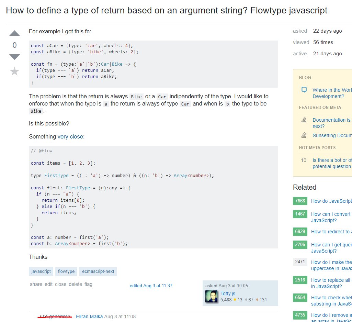Click the 1467 score badge
Viewport: 352px width, 322px height.
click(300, 214)
